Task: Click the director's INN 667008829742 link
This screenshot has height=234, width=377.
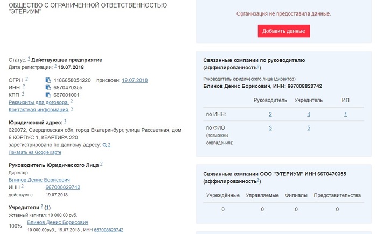Action: click(x=62, y=187)
